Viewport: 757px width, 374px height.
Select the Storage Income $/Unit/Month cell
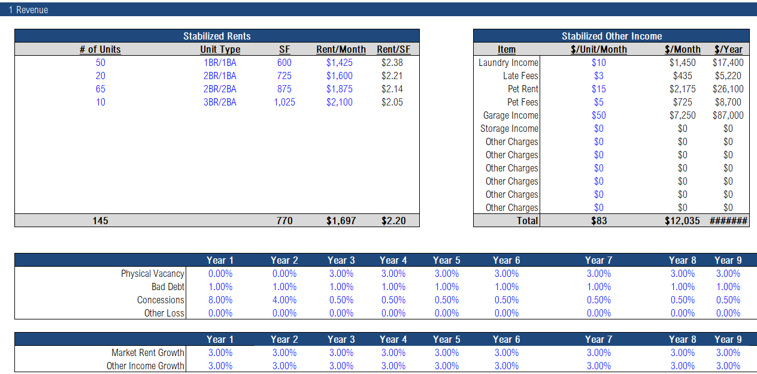598,128
